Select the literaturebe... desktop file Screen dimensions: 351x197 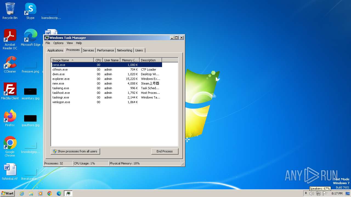[x=30, y=174]
